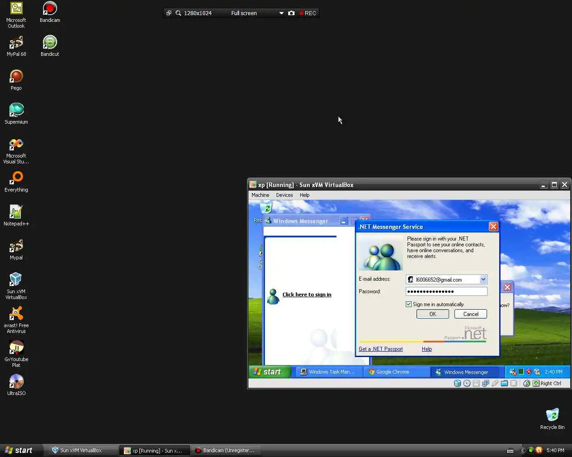Click the 'Click here to sign in' link
Viewport: 572px width, 457px height.
pyautogui.click(x=307, y=295)
